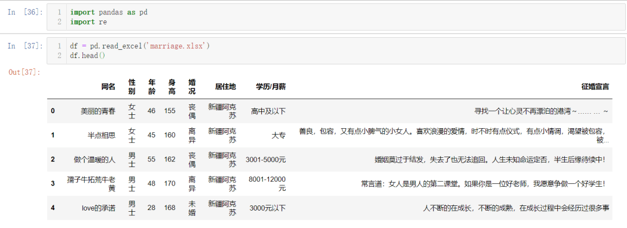
Task: Click row index 3
Action: pyautogui.click(x=53, y=184)
